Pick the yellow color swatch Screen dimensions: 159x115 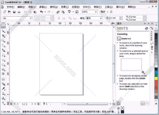pos(156,78)
